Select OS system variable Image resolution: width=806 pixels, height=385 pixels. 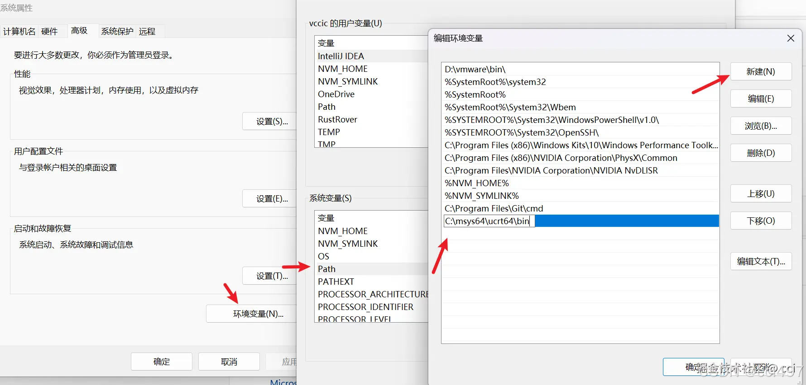(371, 256)
